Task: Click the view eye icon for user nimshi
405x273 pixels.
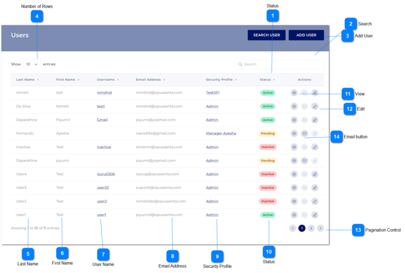Action: coord(294,93)
